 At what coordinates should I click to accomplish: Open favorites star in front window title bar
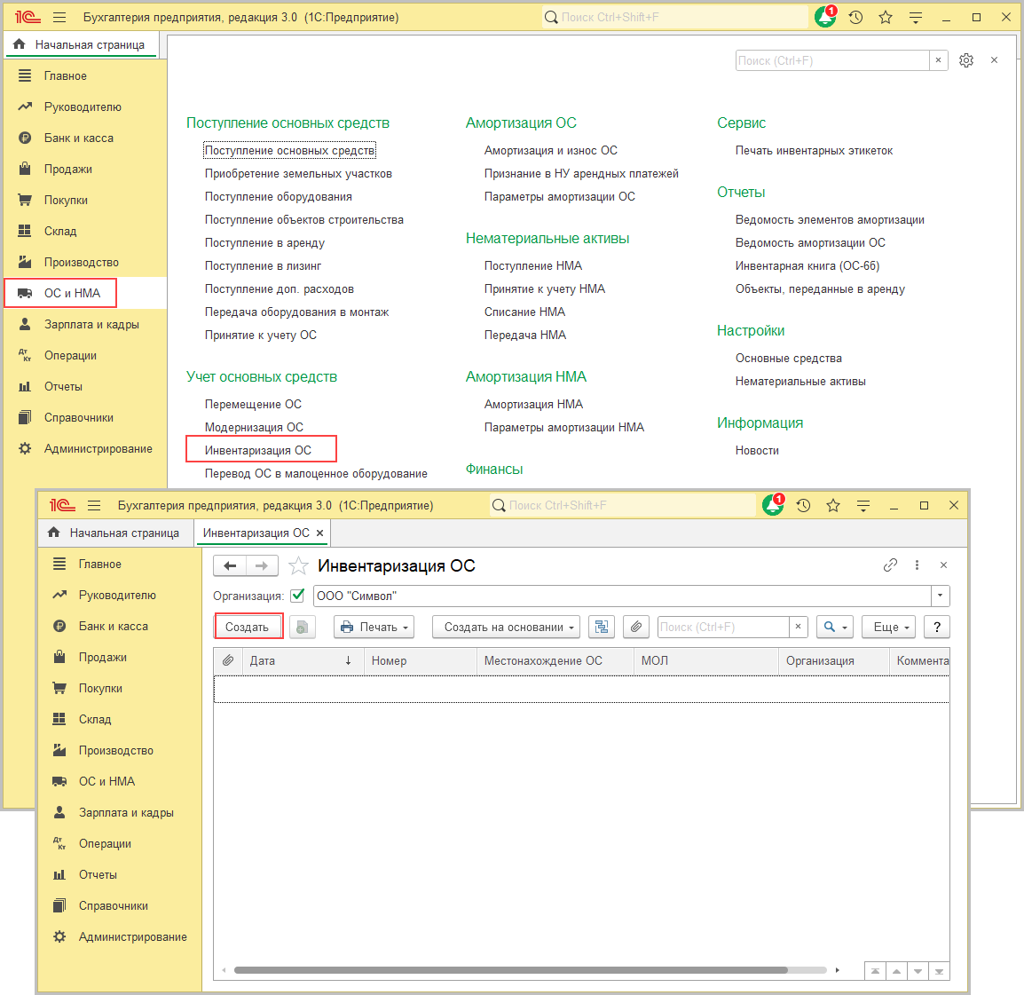[832, 505]
